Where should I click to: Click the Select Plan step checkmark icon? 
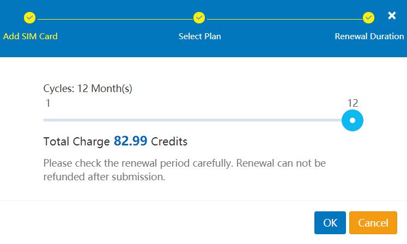click(199, 17)
